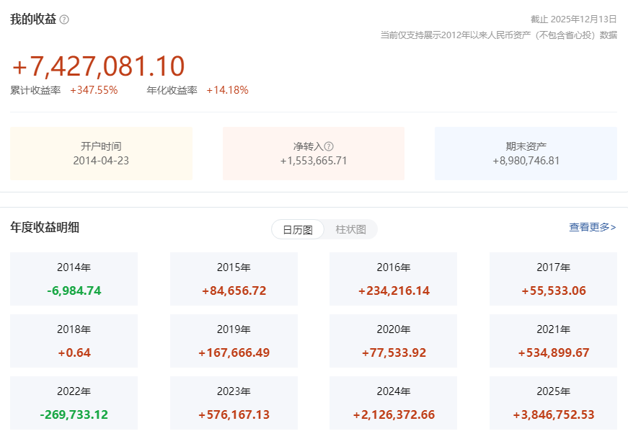
Task: Select the 2019年 return card
Action: [x=234, y=341]
